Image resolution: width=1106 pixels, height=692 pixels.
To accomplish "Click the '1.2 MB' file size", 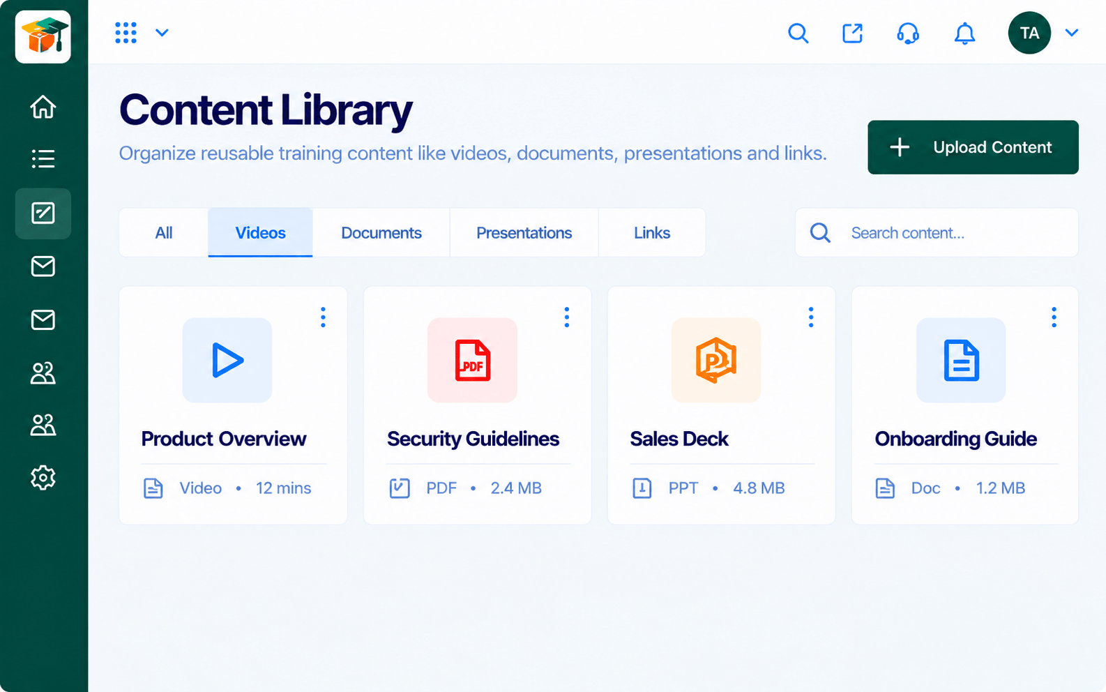I will tap(1001, 488).
